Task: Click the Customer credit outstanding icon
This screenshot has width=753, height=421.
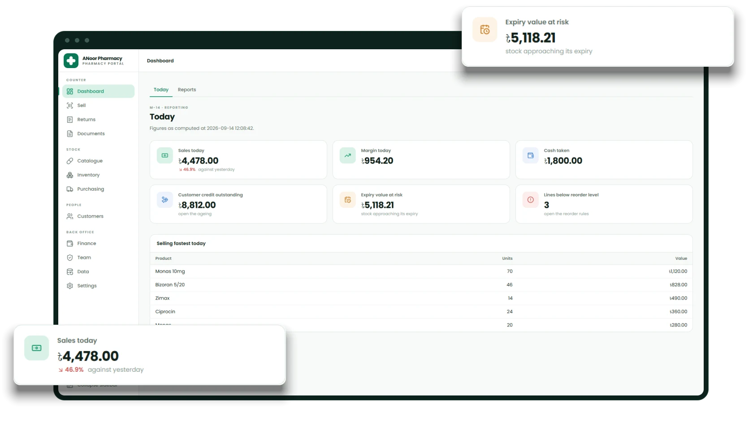Action: (164, 200)
